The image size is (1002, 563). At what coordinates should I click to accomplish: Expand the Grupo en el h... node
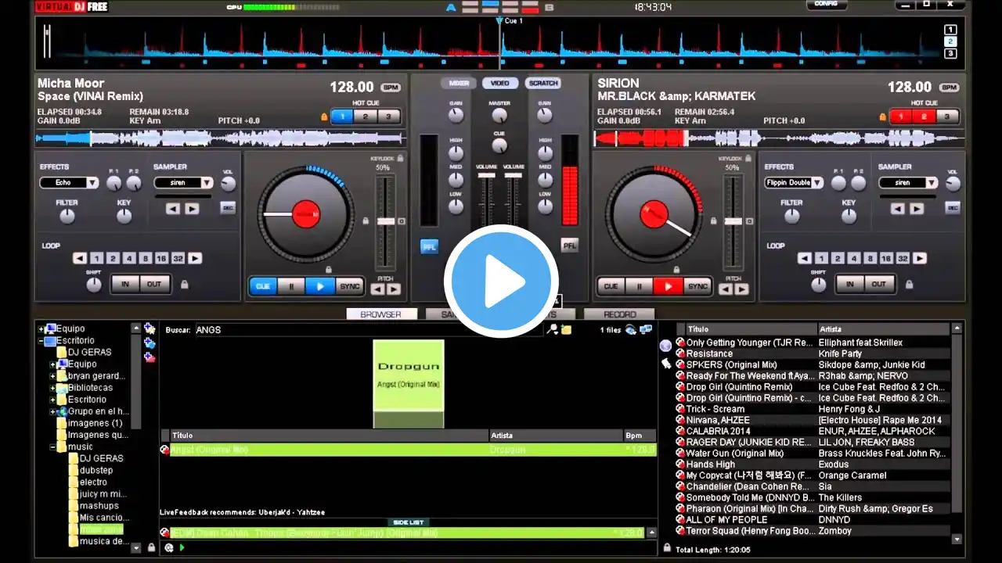pos(53,411)
